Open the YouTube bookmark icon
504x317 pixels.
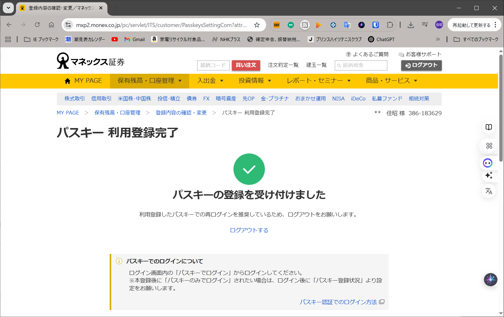click(x=115, y=39)
